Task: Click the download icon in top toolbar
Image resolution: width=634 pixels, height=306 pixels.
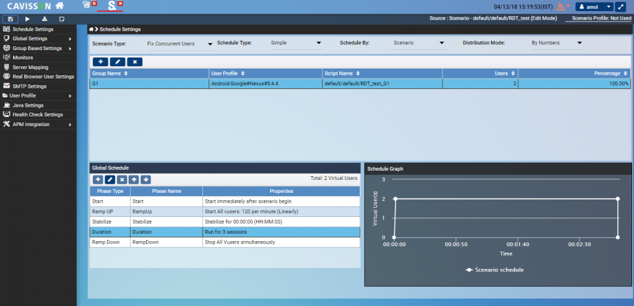Action: 45,19
